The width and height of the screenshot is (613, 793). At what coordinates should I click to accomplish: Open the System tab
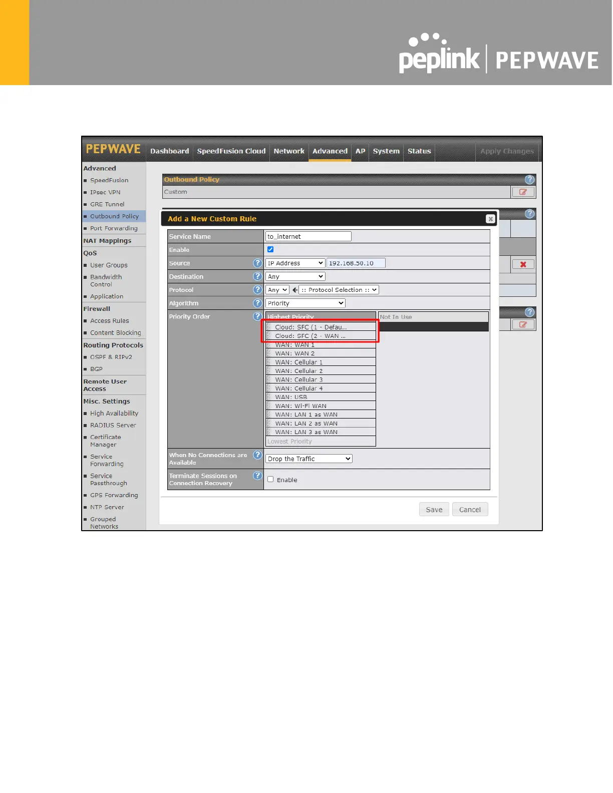[x=386, y=151]
